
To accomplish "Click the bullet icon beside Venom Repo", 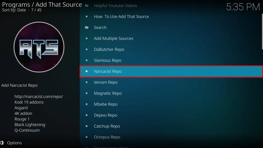I will tap(87, 82).
